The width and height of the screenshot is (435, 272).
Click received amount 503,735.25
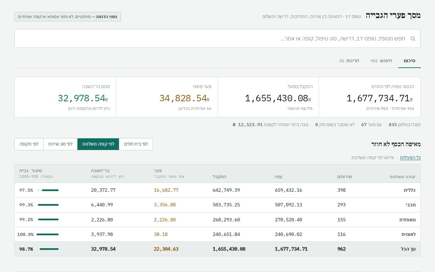coord(226,205)
